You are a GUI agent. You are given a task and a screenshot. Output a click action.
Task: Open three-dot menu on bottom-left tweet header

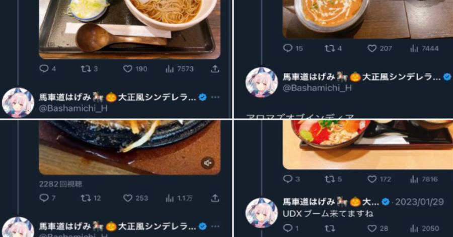pyautogui.click(x=215, y=226)
